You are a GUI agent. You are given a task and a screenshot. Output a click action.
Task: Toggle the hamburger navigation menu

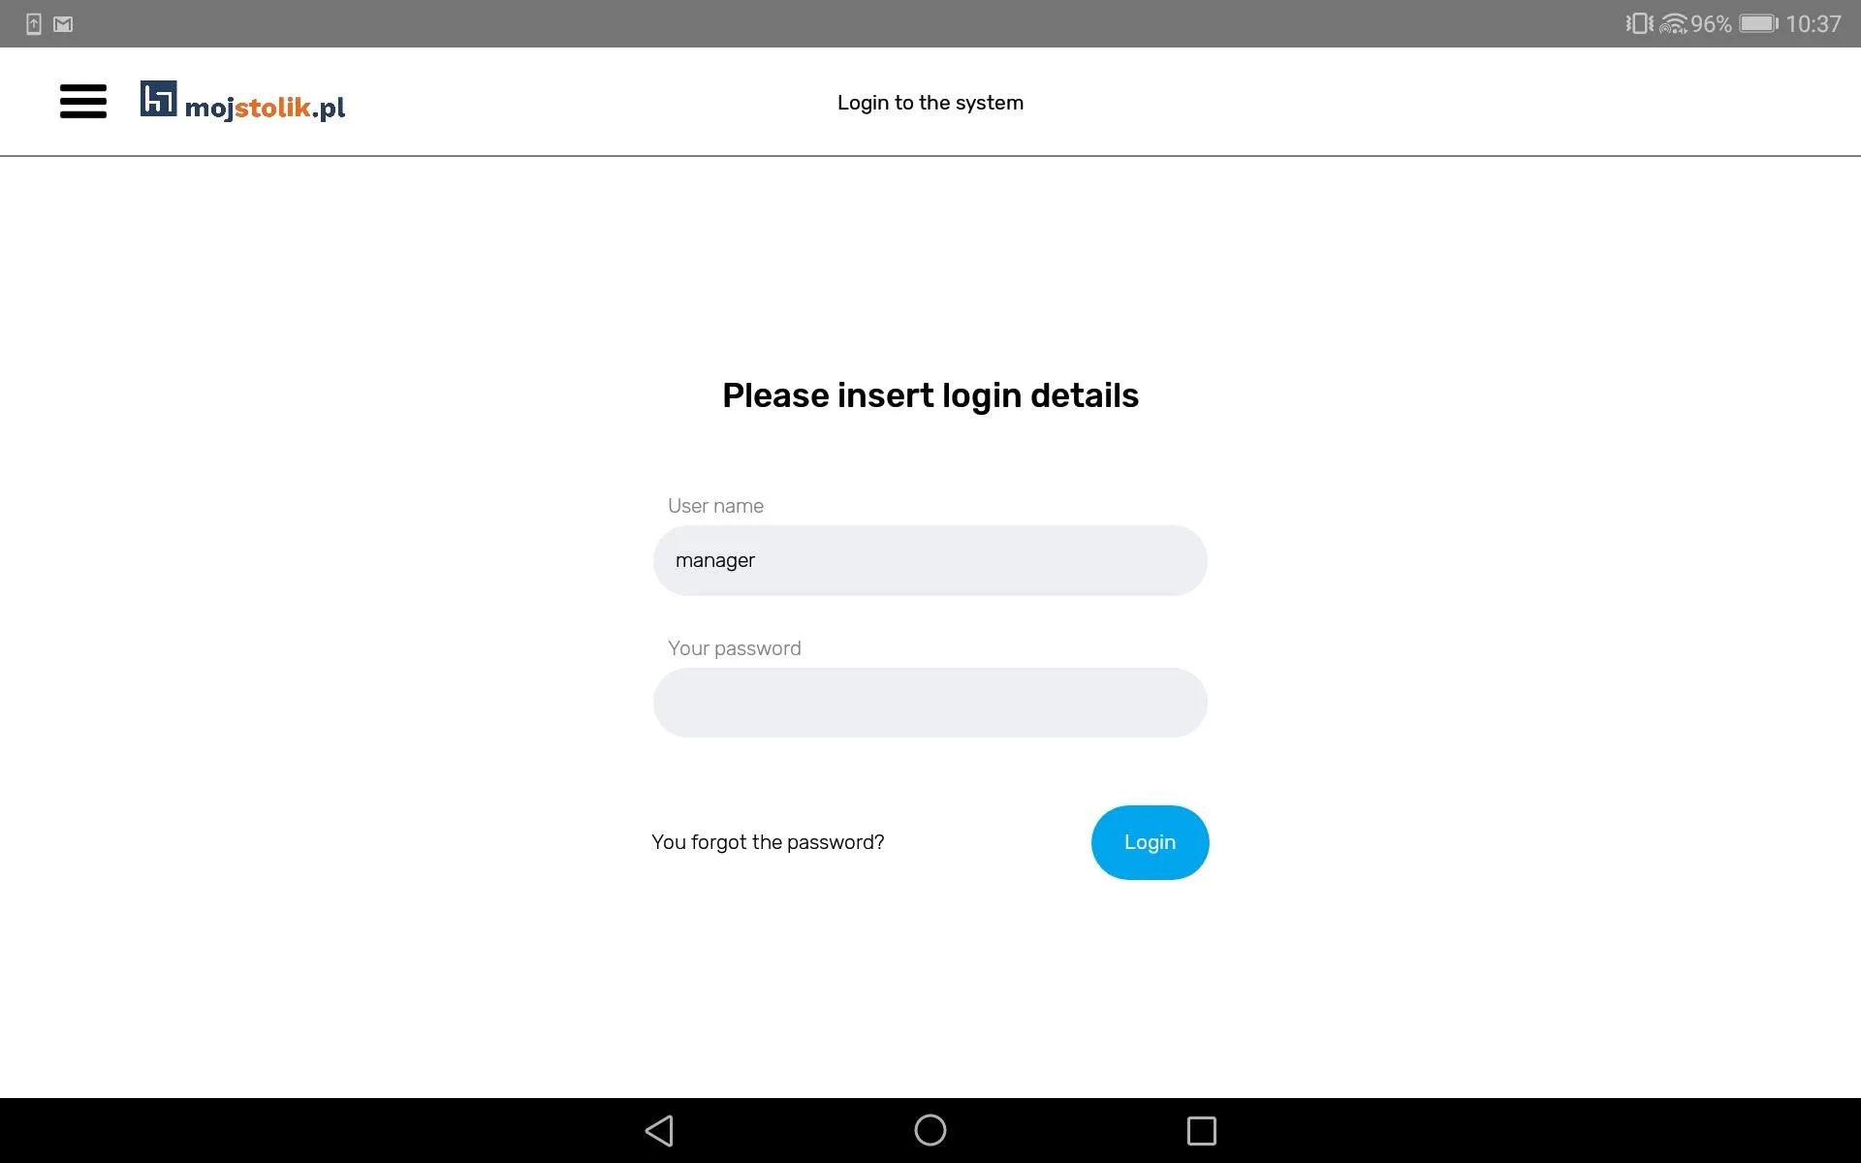pyautogui.click(x=83, y=102)
